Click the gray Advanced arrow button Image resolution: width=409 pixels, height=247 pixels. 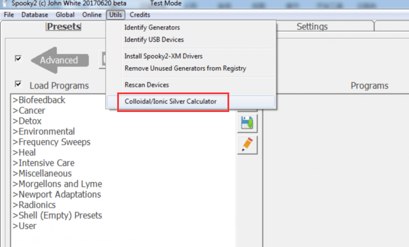tap(59, 60)
